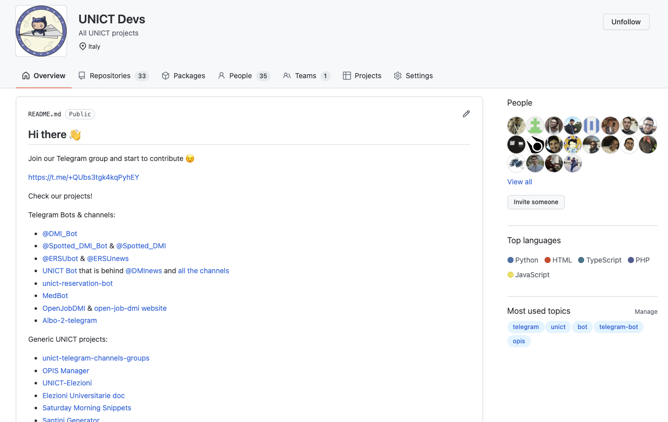This screenshot has width=668, height=422.
Task: Open the Albo-2-telegram link
Action: (x=70, y=320)
